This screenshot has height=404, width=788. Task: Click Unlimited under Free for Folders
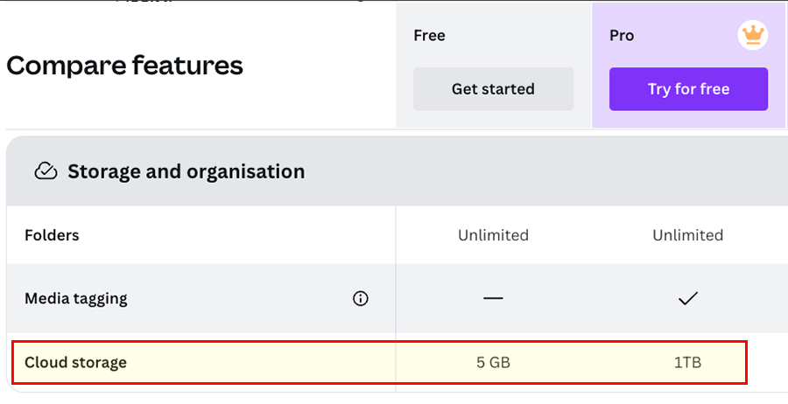tap(493, 235)
